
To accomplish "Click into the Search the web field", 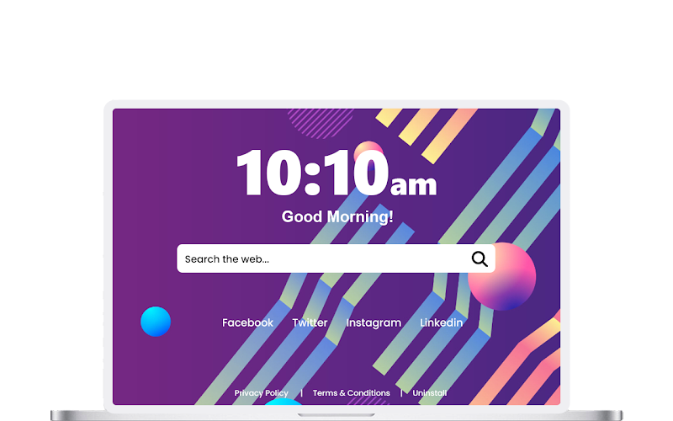I will tap(336, 258).
